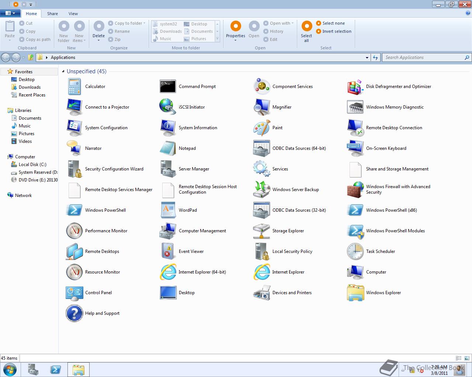472x377 pixels.
Task: Select the Devices and Printers icon
Action: tap(262, 293)
